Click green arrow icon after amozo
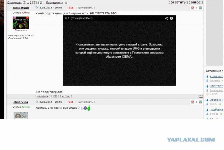Image resolution: width=224 pixels, height=150 pixels. click(x=221, y=114)
